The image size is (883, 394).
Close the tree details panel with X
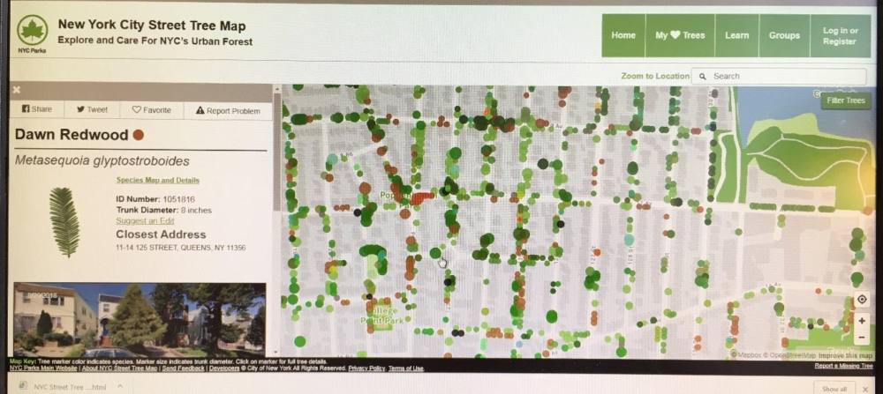[16, 90]
